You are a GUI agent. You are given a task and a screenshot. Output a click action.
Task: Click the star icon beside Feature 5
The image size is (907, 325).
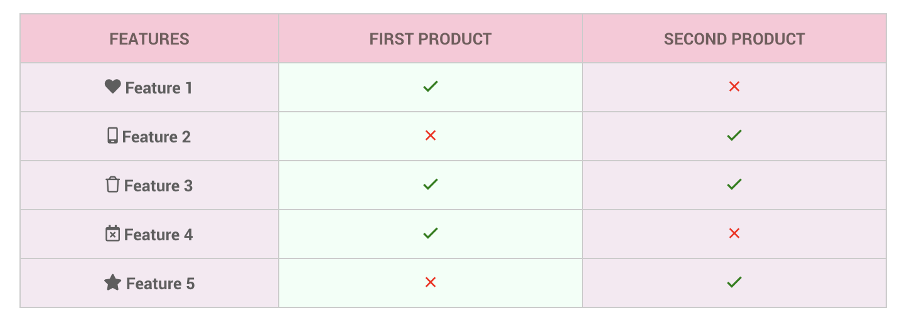pos(112,282)
